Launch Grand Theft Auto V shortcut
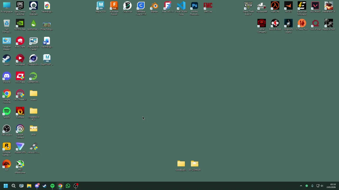339x190 pixels. [x=248, y=8]
